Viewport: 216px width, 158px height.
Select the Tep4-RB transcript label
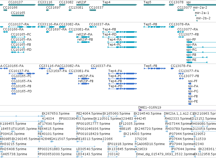pos(109,29)
